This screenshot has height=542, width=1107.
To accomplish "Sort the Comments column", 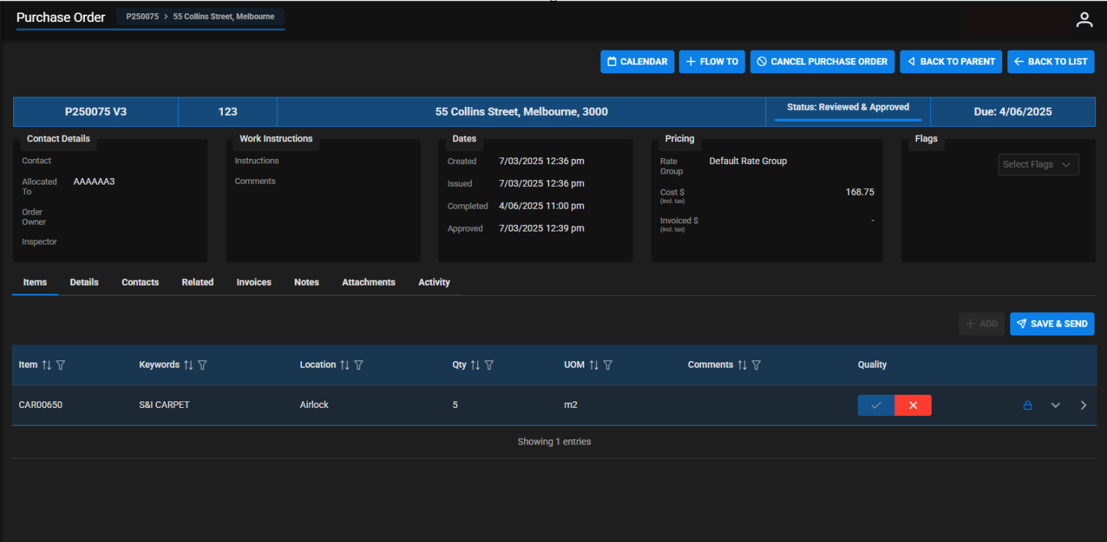I will [x=742, y=365].
